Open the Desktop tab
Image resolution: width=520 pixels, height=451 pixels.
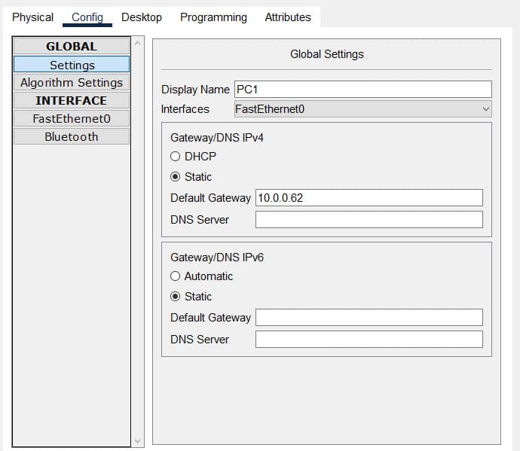coord(142,17)
